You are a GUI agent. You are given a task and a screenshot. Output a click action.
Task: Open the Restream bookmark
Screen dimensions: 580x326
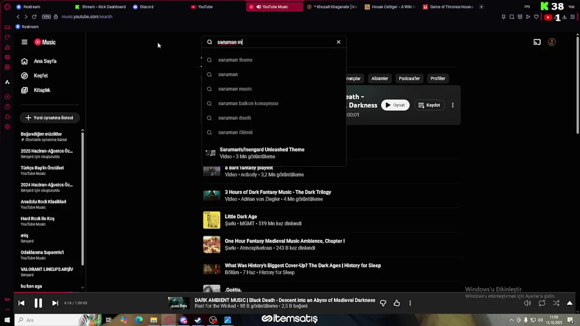pos(27,27)
